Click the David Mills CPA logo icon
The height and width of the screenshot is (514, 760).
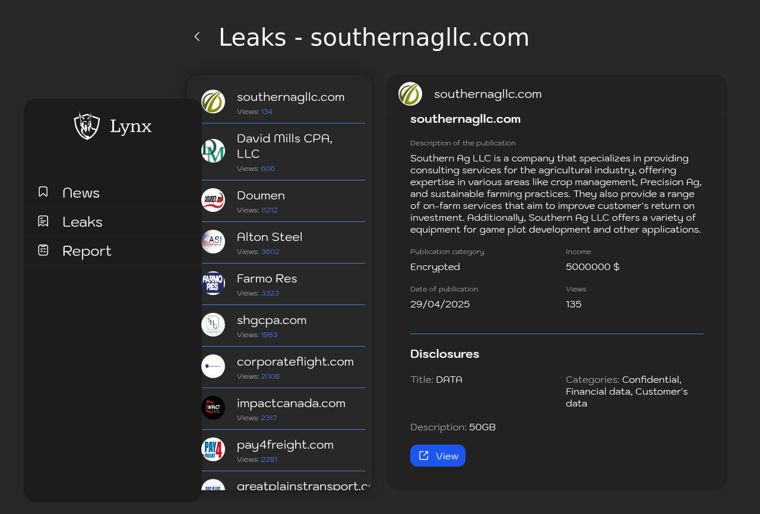(213, 151)
